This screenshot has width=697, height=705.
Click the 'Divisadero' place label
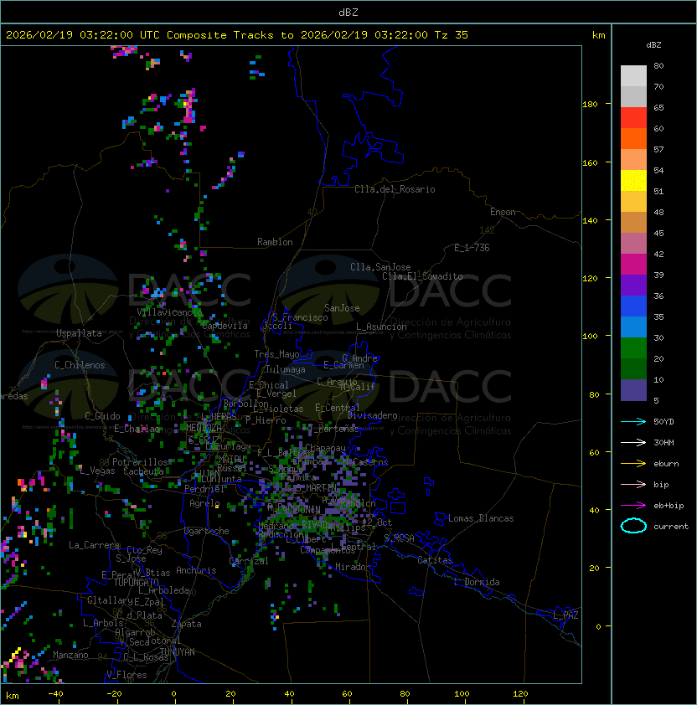point(372,415)
